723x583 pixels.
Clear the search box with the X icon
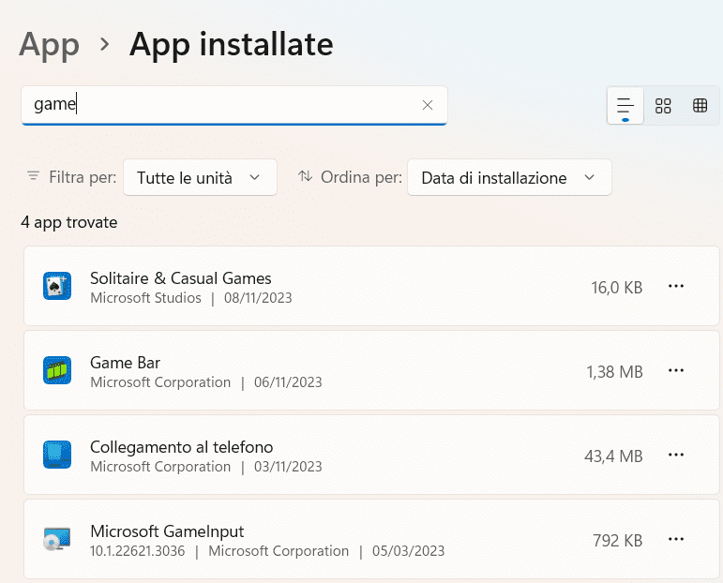pos(428,105)
